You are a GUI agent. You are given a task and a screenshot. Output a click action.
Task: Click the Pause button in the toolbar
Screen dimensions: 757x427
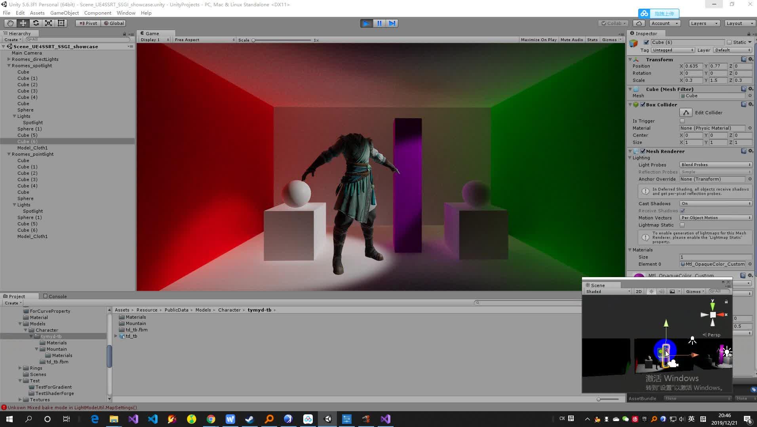coord(379,23)
